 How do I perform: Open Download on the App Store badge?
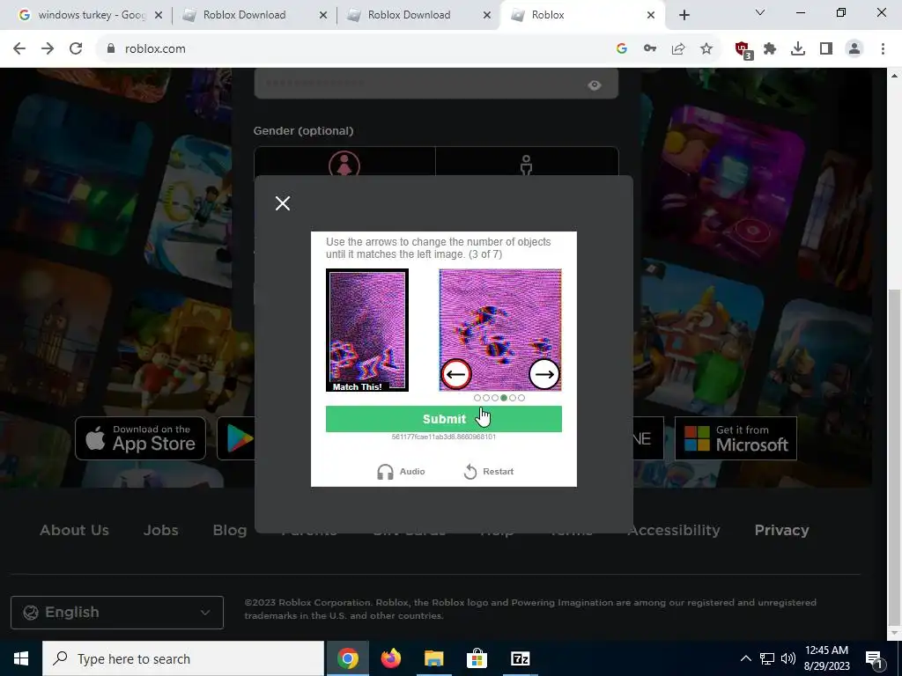(140, 438)
